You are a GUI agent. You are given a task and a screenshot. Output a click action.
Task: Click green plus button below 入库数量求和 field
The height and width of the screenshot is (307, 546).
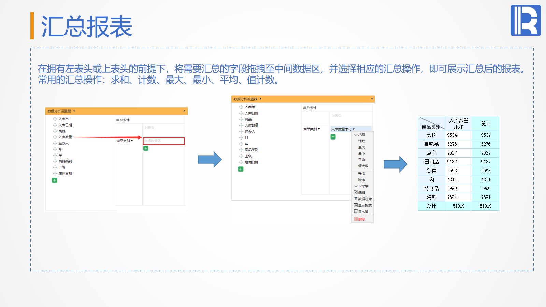coord(333,137)
